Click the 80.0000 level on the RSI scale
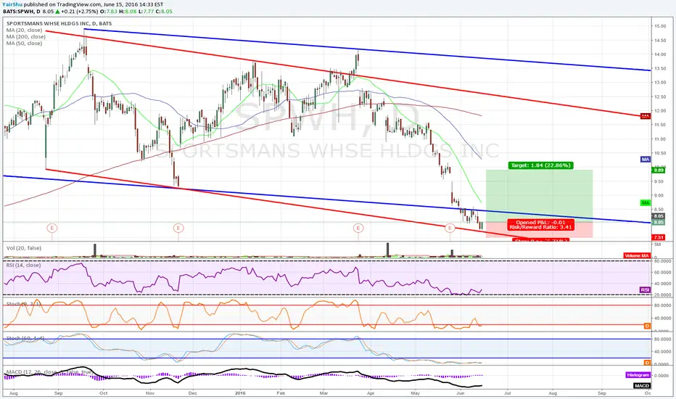The height and width of the screenshot is (399, 676). coord(664,261)
